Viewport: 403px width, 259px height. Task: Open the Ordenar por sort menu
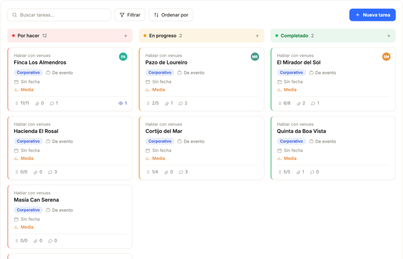click(171, 15)
